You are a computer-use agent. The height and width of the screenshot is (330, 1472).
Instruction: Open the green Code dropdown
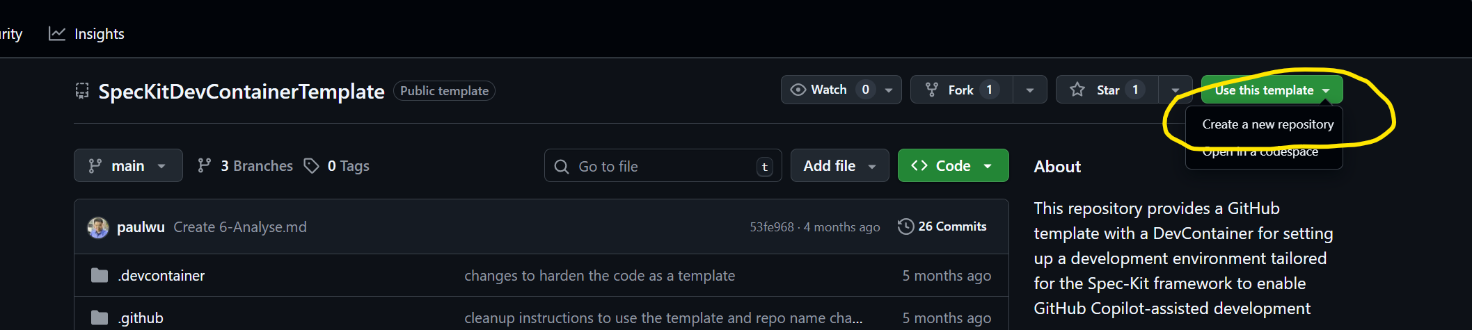953,165
